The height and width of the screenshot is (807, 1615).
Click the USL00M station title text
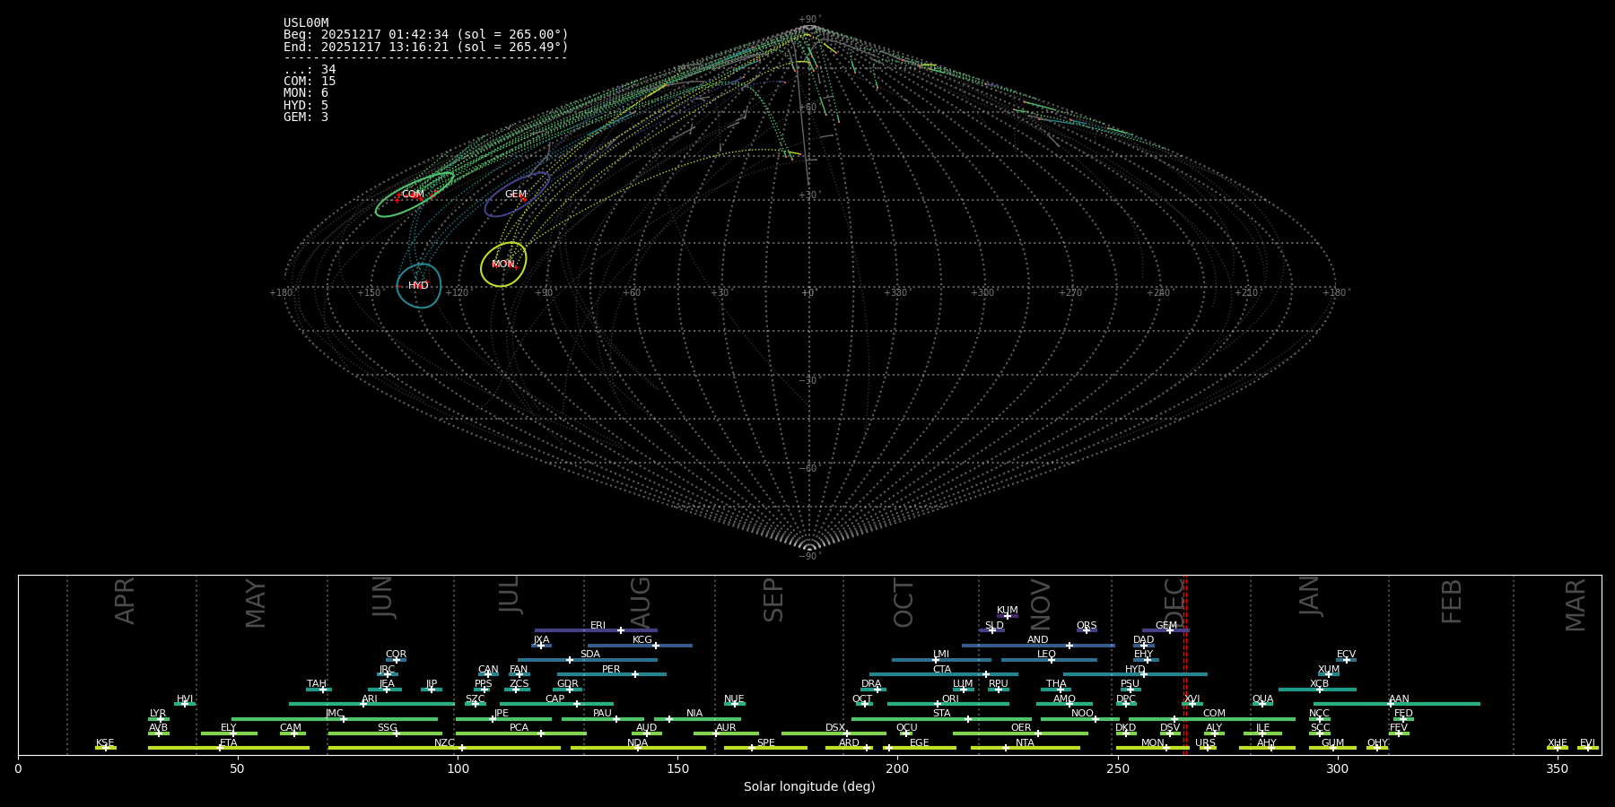[x=306, y=23]
